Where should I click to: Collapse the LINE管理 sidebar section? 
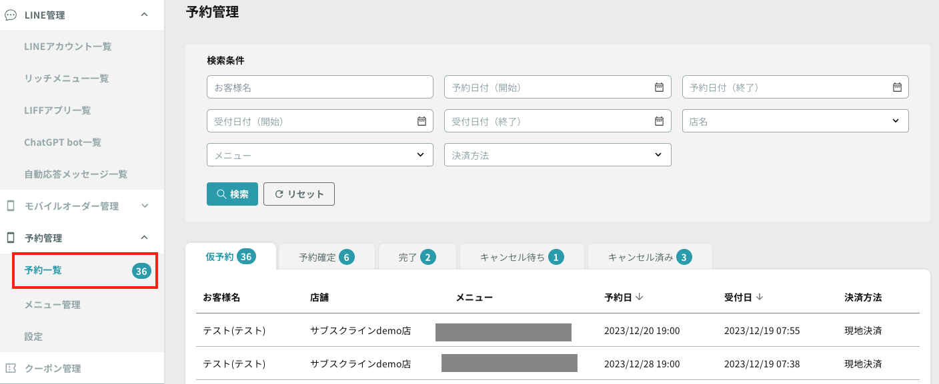tap(145, 15)
